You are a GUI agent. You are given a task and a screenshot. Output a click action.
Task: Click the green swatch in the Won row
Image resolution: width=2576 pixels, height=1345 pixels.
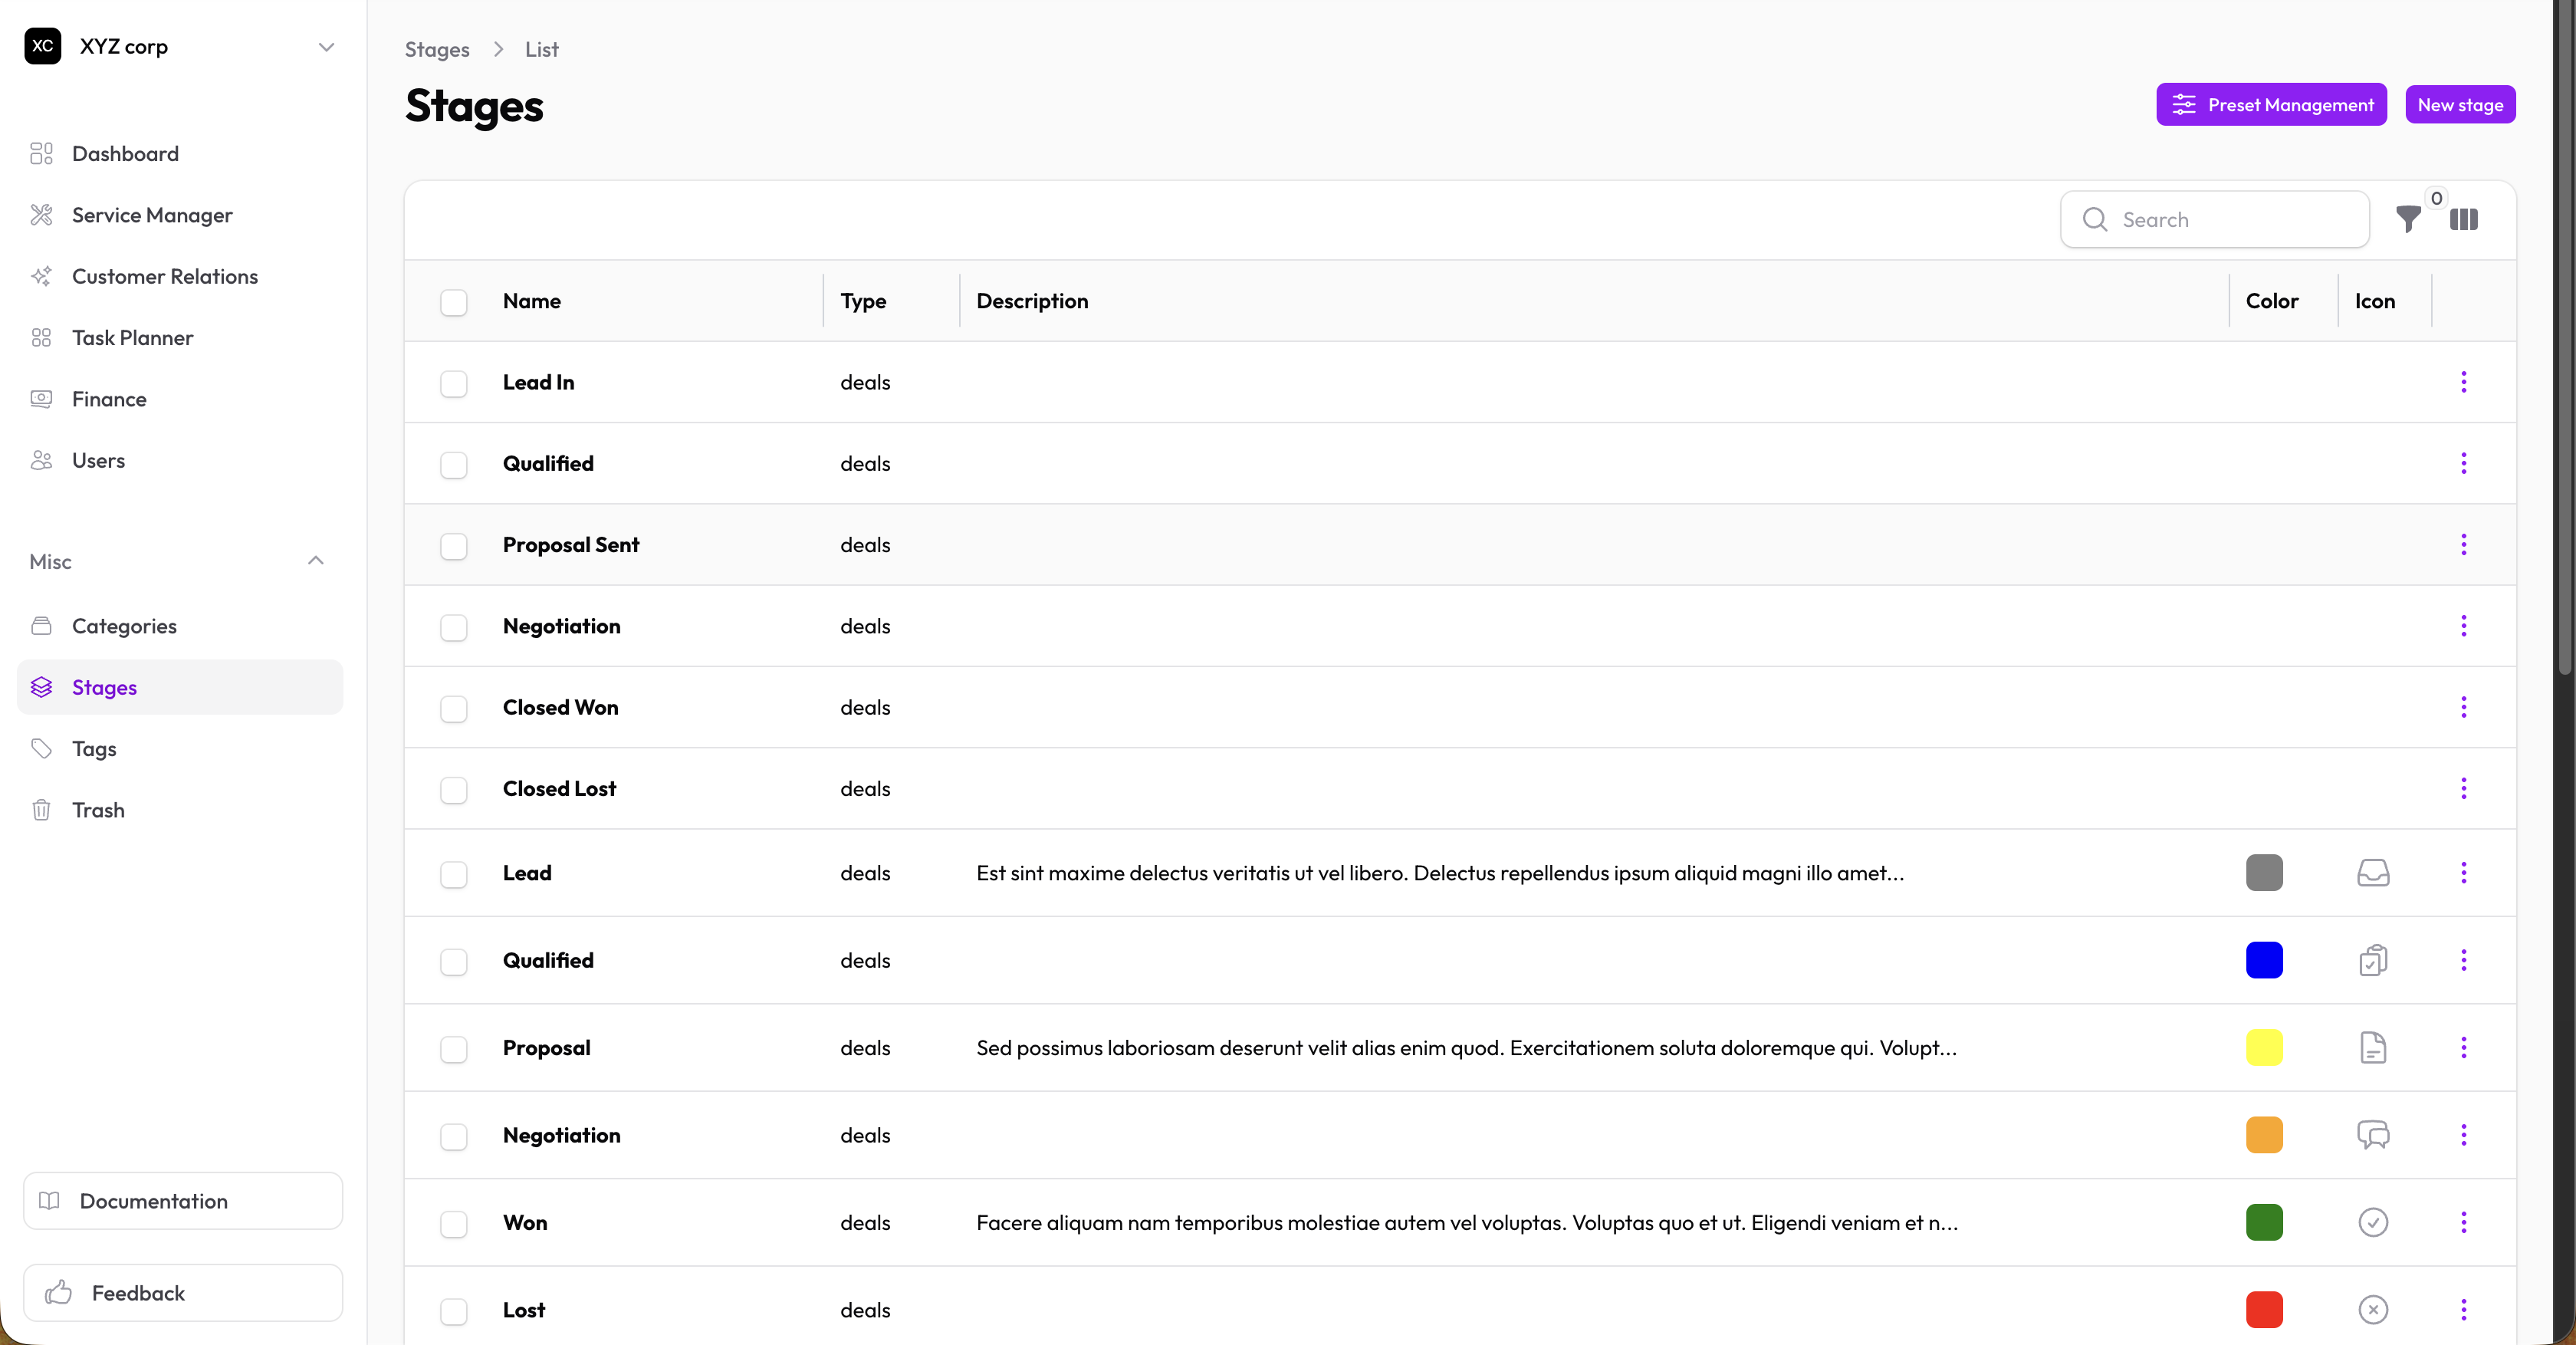pyautogui.click(x=2264, y=1222)
